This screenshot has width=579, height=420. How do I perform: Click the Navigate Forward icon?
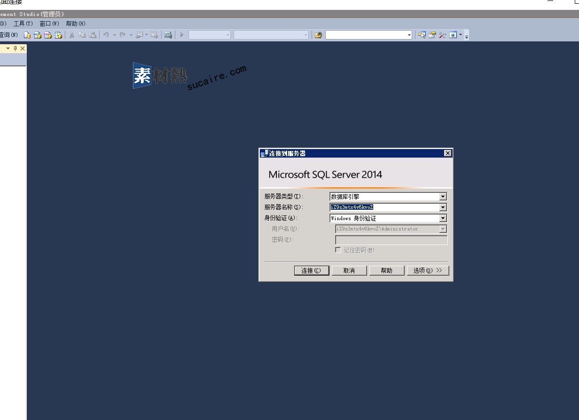pos(154,35)
